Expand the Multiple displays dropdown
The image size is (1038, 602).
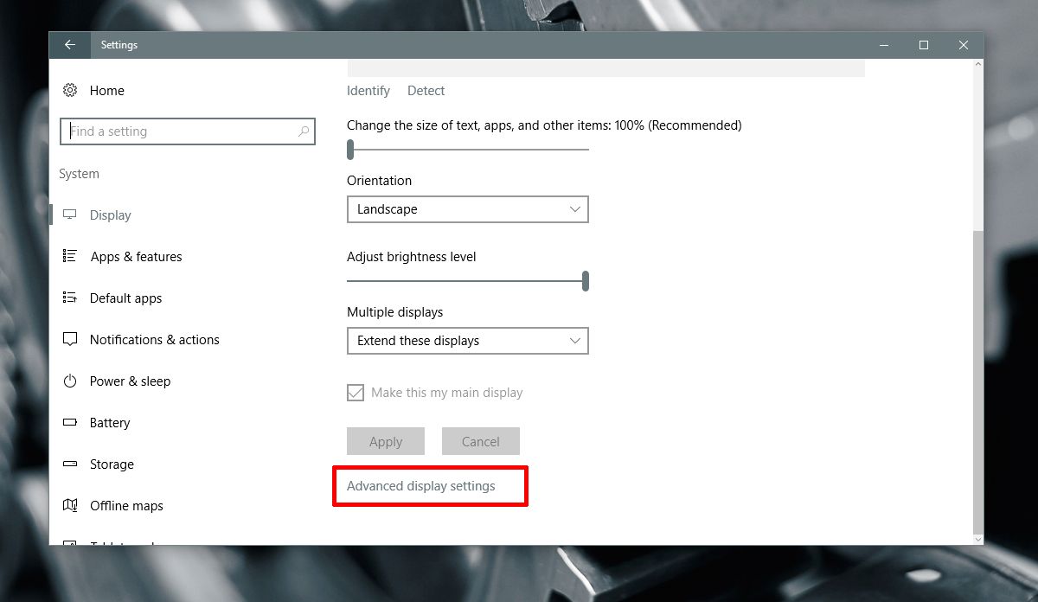(x=467, y=341)
